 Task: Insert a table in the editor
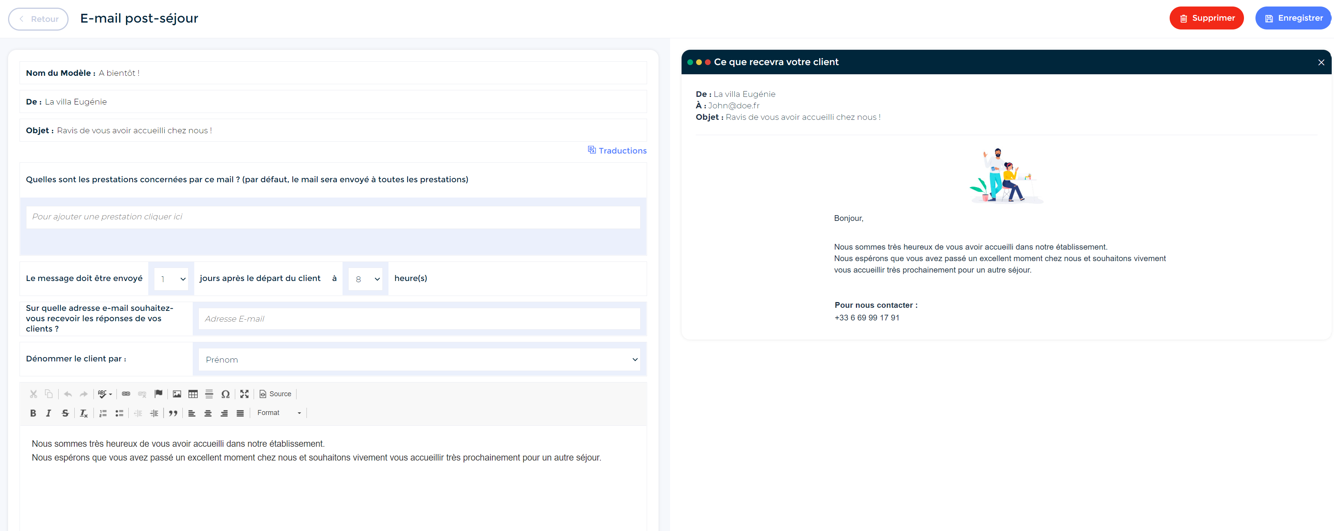click(x=193, y=394)
